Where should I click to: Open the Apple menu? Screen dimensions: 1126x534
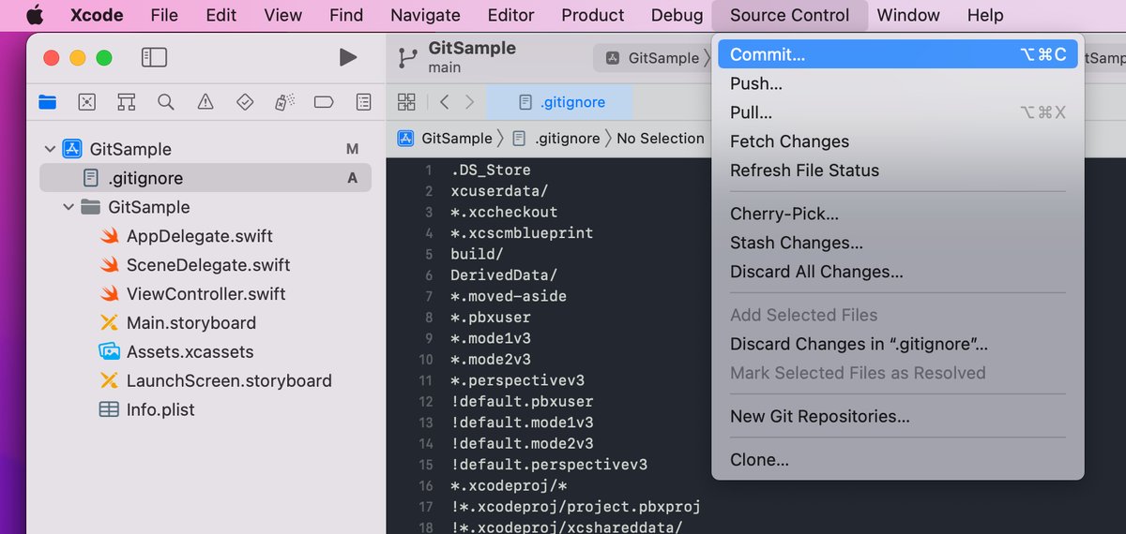(35, 15)
